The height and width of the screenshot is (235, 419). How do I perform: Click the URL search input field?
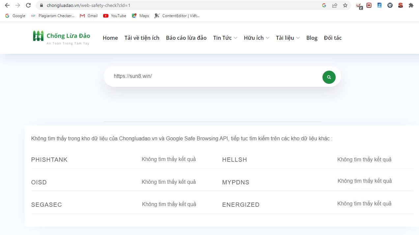214,76
